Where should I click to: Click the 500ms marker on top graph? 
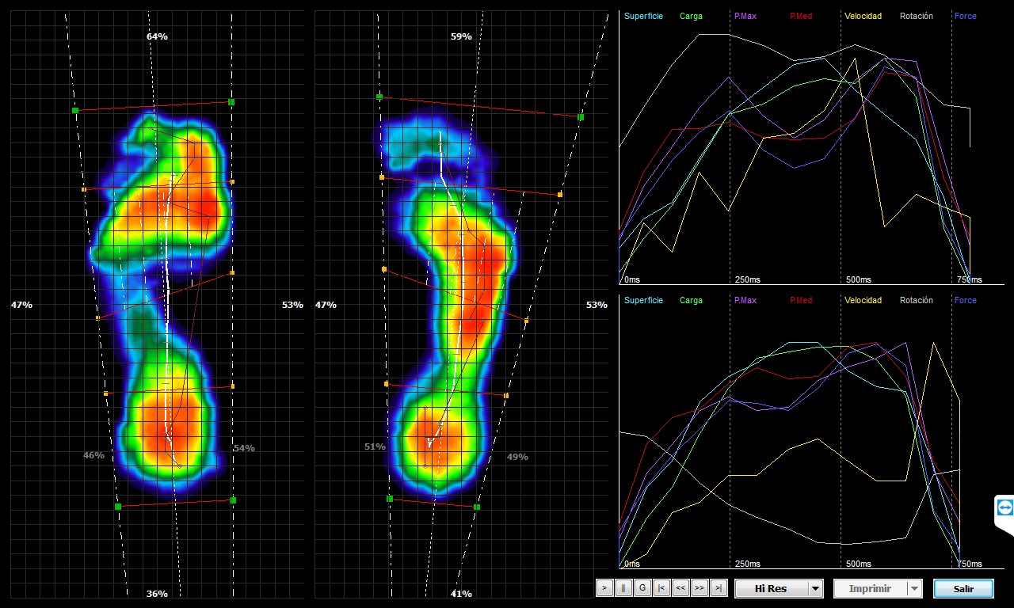click(x=858, y=279)
